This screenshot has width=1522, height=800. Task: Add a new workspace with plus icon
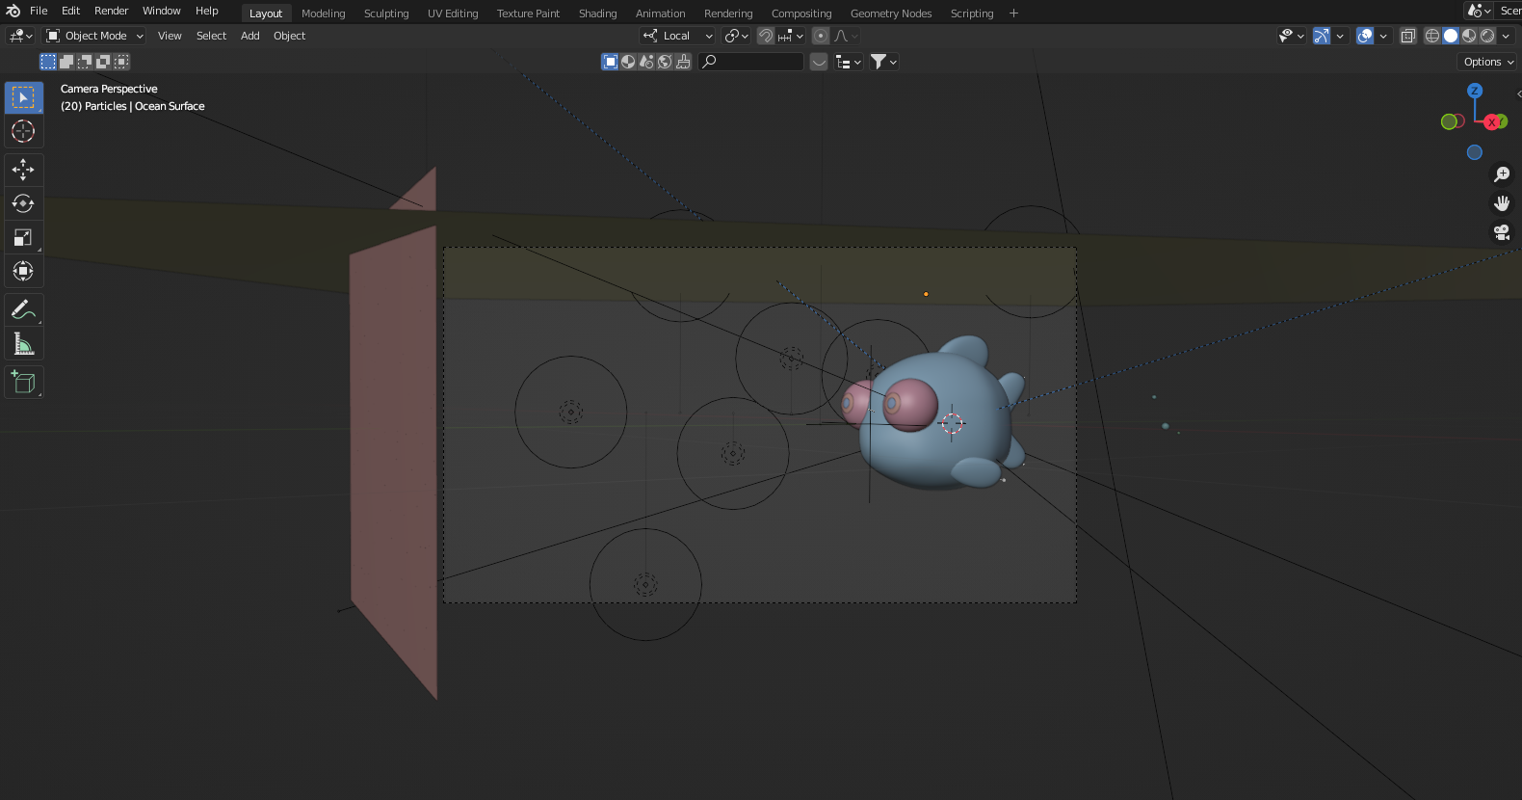[1013, 13]
